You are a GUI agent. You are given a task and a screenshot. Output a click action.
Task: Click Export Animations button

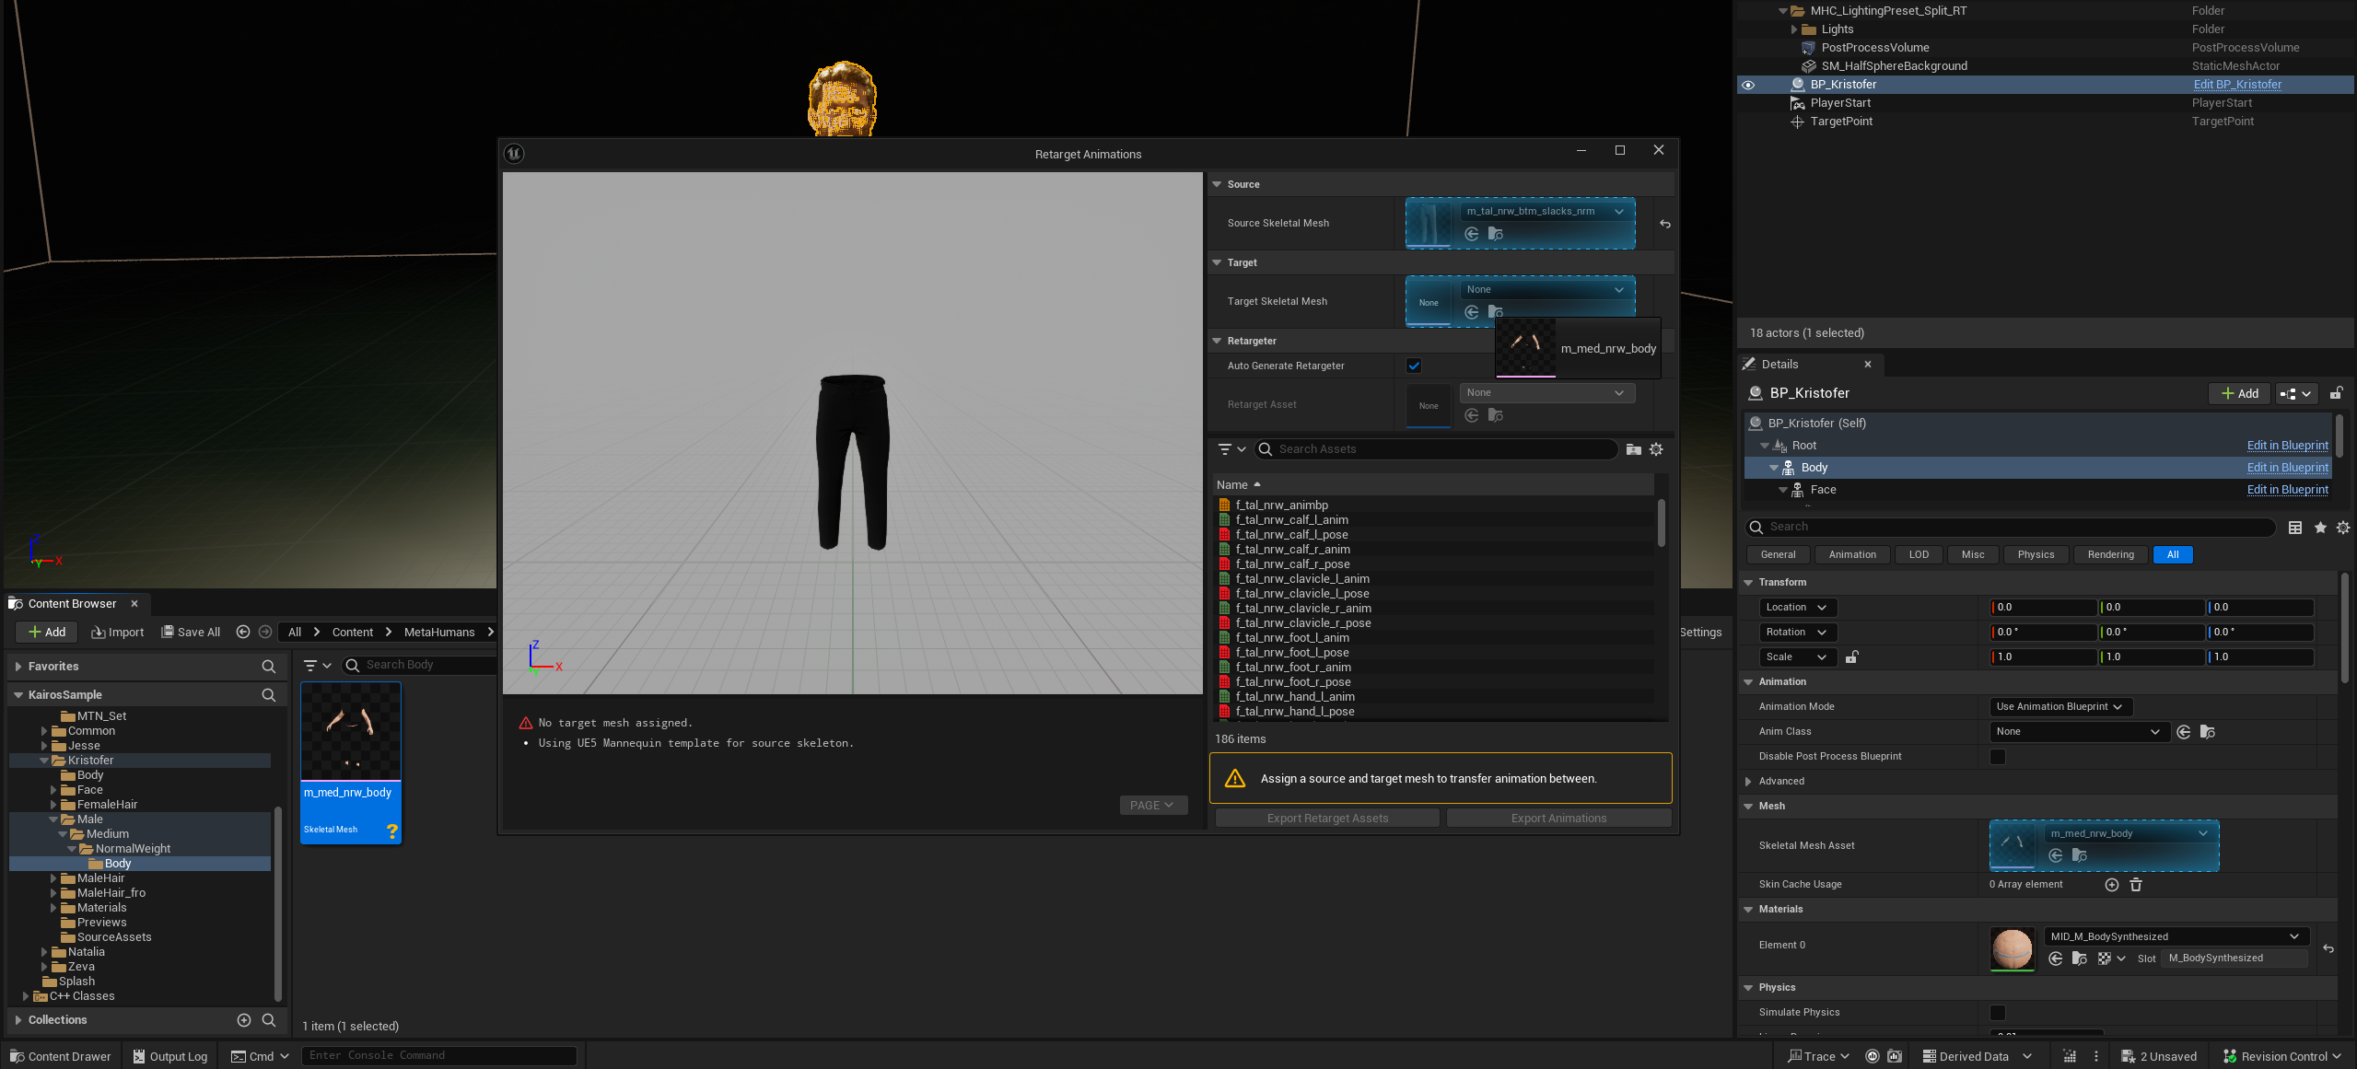tap(1558, 818)
